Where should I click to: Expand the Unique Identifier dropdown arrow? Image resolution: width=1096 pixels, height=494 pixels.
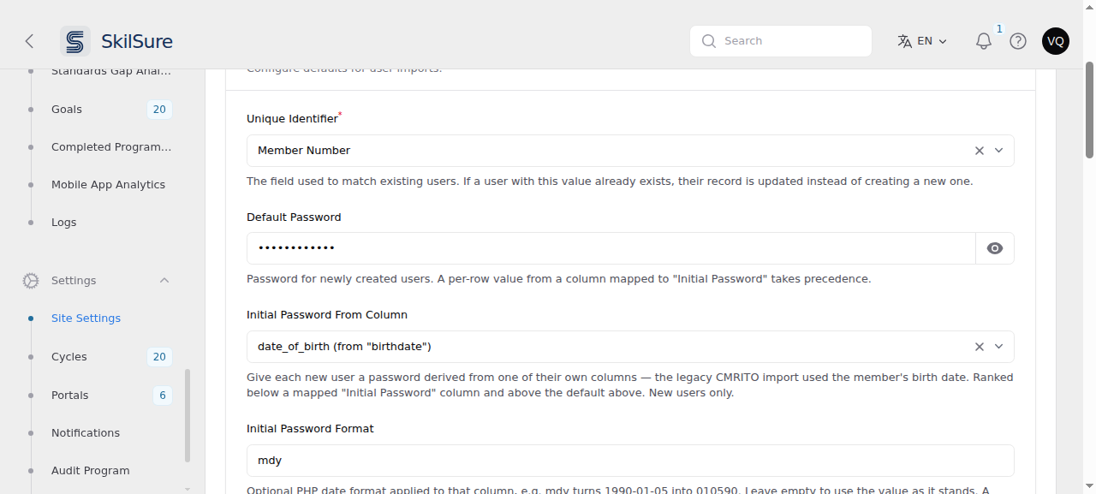[998, 151]
